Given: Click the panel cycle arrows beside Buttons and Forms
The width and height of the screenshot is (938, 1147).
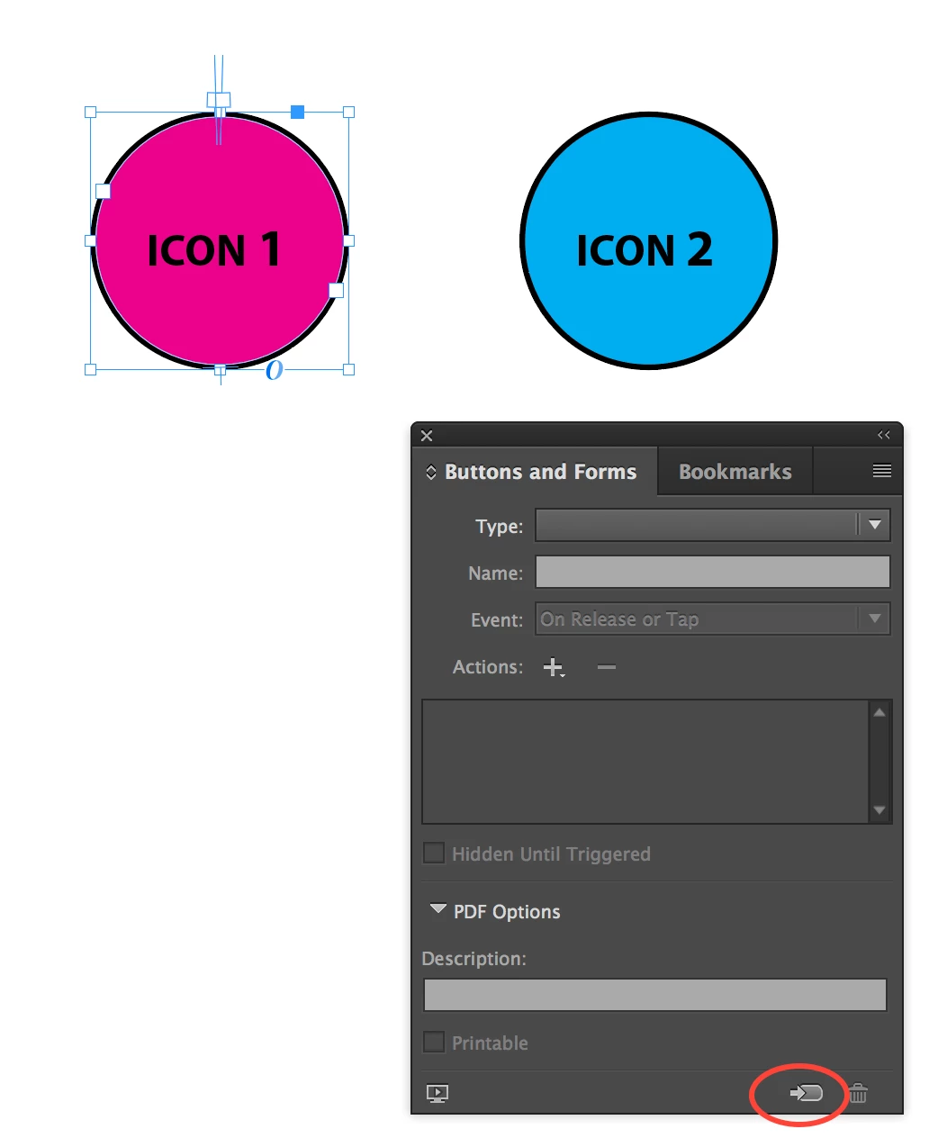Looking at the screenshot, I should [x=431, y=472].
